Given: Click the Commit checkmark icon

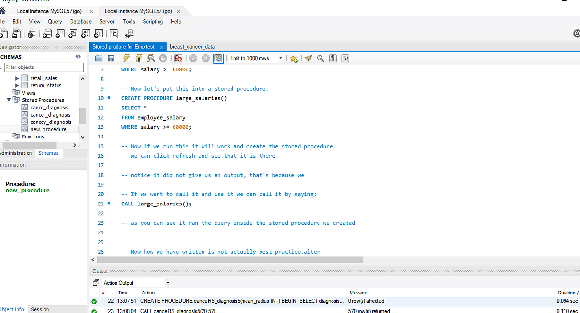Looking at the screenshot, I should pyautogui.click(x=193, y=58).
